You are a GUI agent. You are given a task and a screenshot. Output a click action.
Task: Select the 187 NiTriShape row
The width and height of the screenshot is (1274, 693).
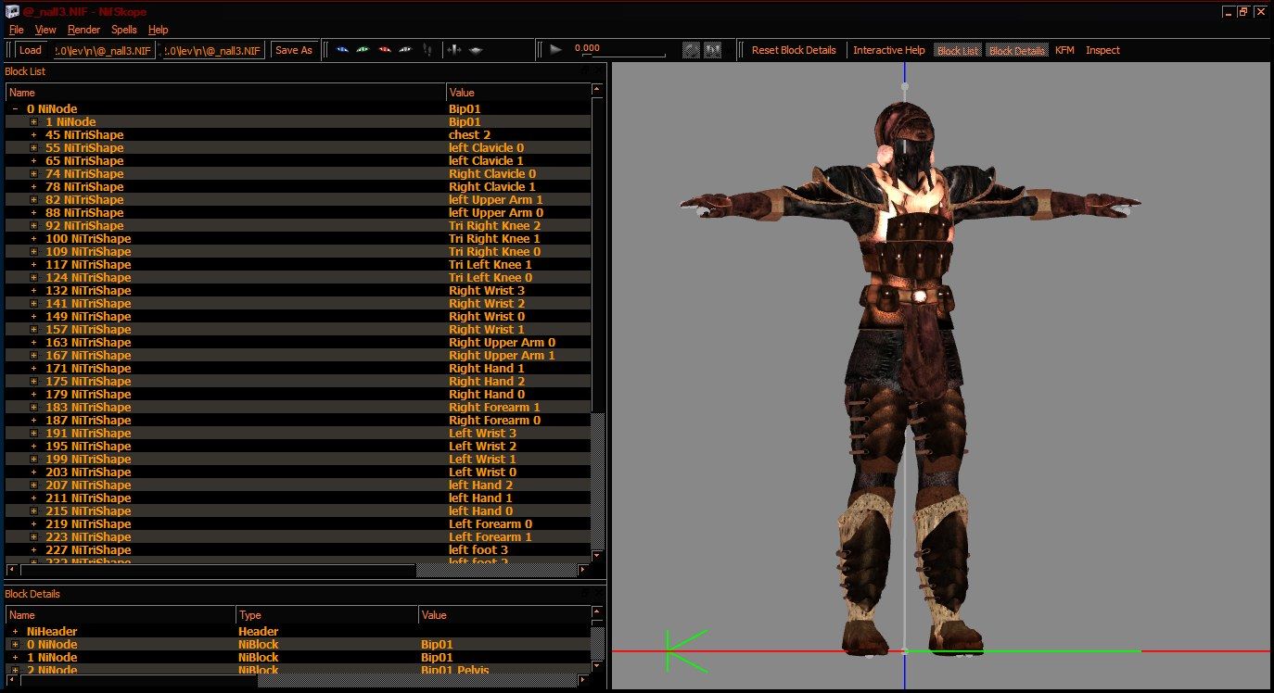299,421
